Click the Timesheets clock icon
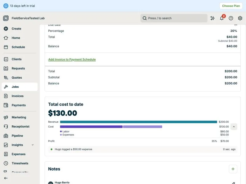Screen dimensions: 246x184 pyautogui.click(x=6, y=163)
